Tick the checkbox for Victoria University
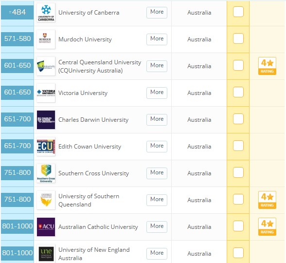This screenshot has height=263, width=286. point(238,92)
